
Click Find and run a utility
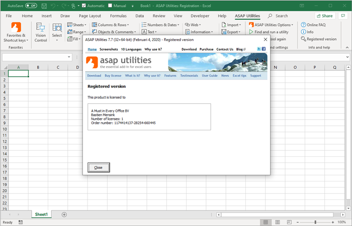[269, 32]
